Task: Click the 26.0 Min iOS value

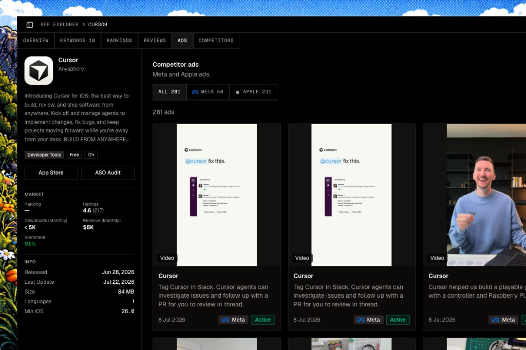Action: pos(128,311)
